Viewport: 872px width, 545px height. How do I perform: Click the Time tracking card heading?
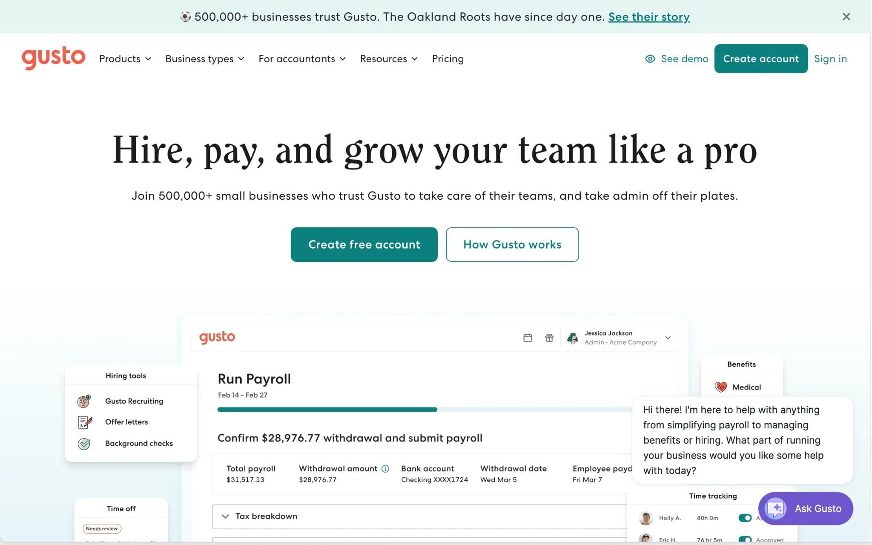(713, 496)
